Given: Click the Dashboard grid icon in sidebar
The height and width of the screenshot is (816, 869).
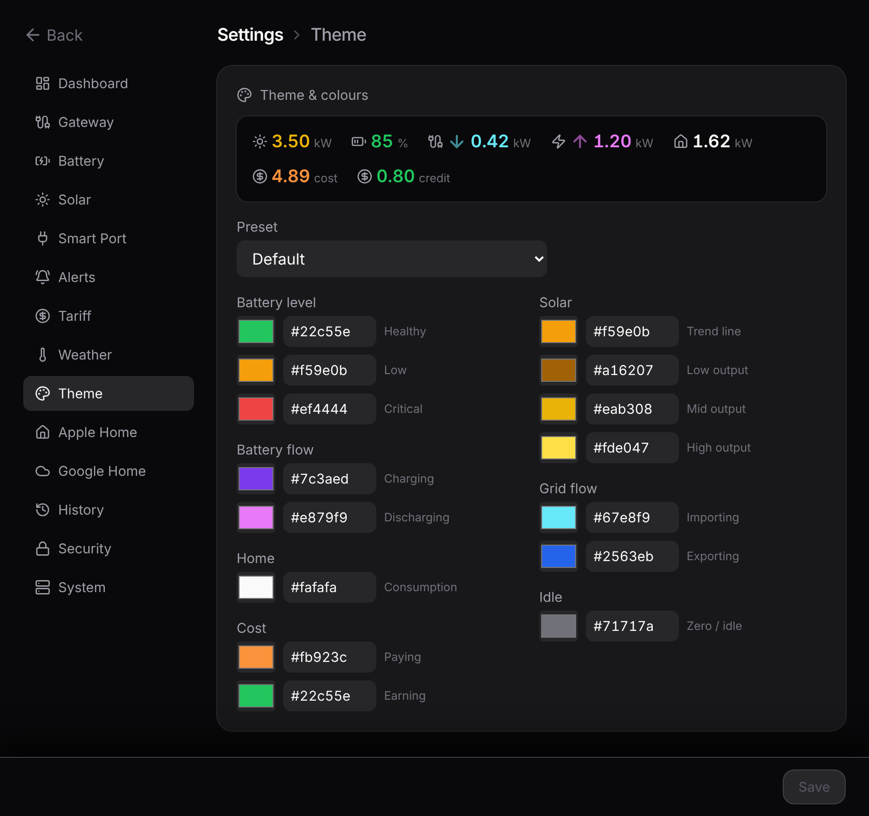Looking at the screenshot, I should [43, 83].
